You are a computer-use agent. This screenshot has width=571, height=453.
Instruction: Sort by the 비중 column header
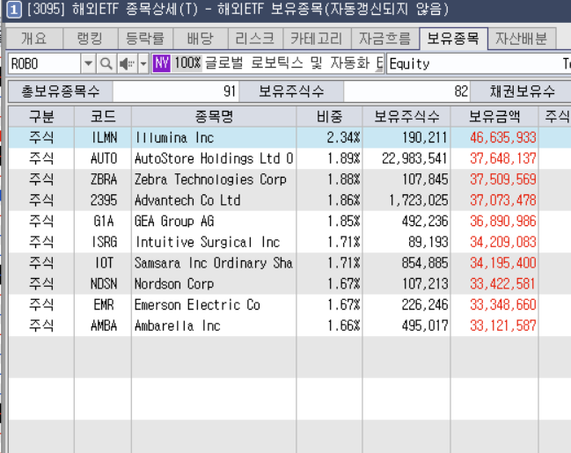330,116
